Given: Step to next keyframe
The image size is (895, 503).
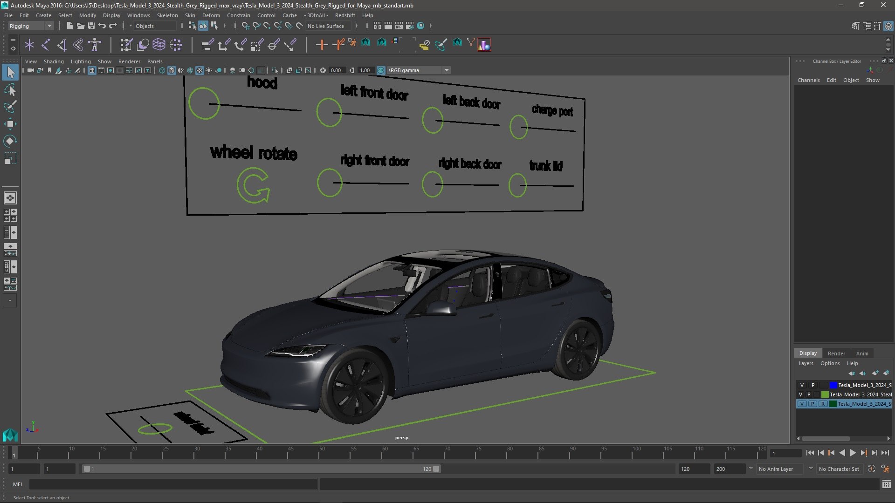Looking at the screenshot, I should (864, 453).
